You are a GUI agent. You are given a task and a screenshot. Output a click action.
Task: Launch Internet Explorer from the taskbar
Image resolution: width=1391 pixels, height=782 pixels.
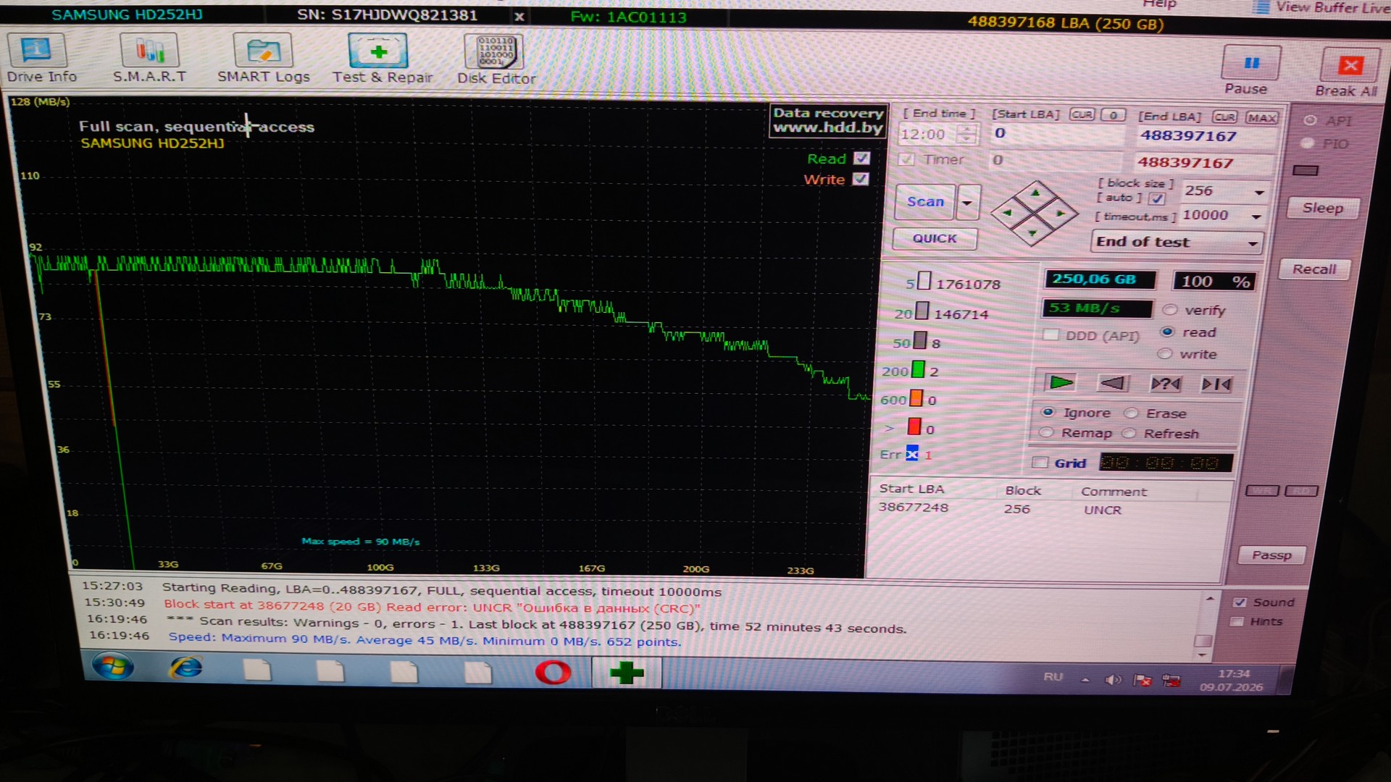185,668
